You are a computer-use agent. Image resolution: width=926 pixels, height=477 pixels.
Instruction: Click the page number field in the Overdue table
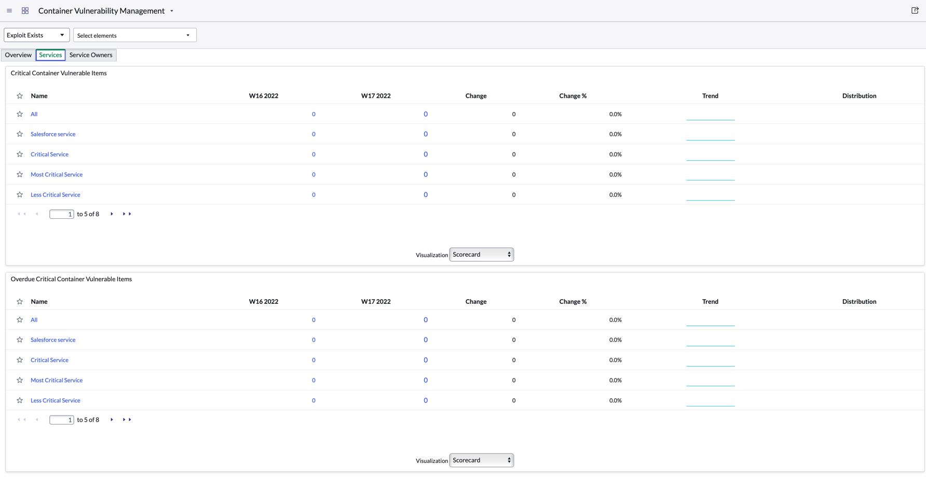(x=62, y=420)
